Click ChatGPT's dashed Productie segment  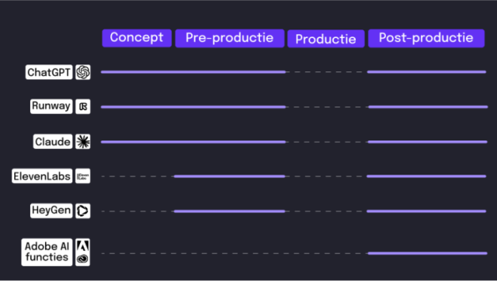(326, 72)
